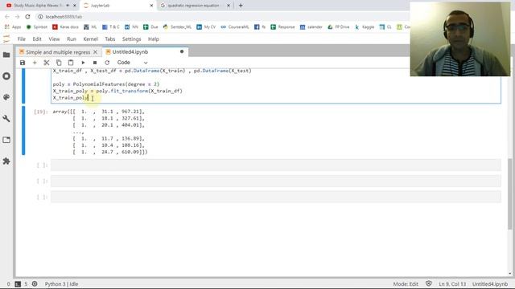Open the Kaggle bookmark
Image resolution: width=515 pixels, height=289 pixels.
point(365,26)
